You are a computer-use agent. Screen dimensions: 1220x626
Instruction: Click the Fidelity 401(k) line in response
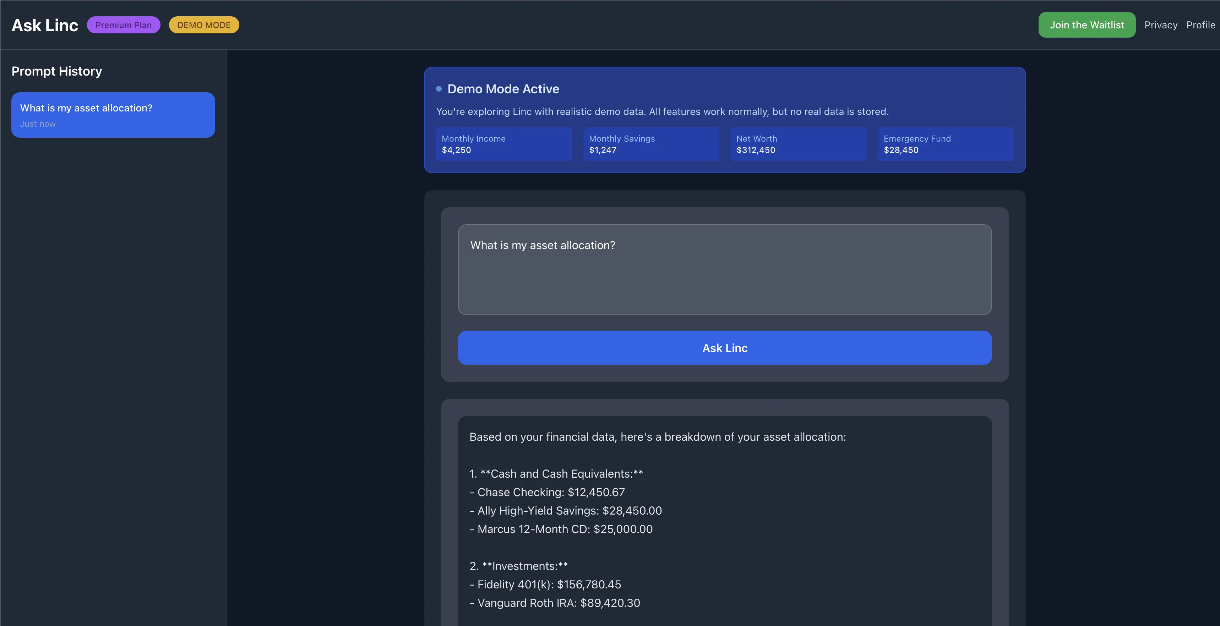pos(545,585)
